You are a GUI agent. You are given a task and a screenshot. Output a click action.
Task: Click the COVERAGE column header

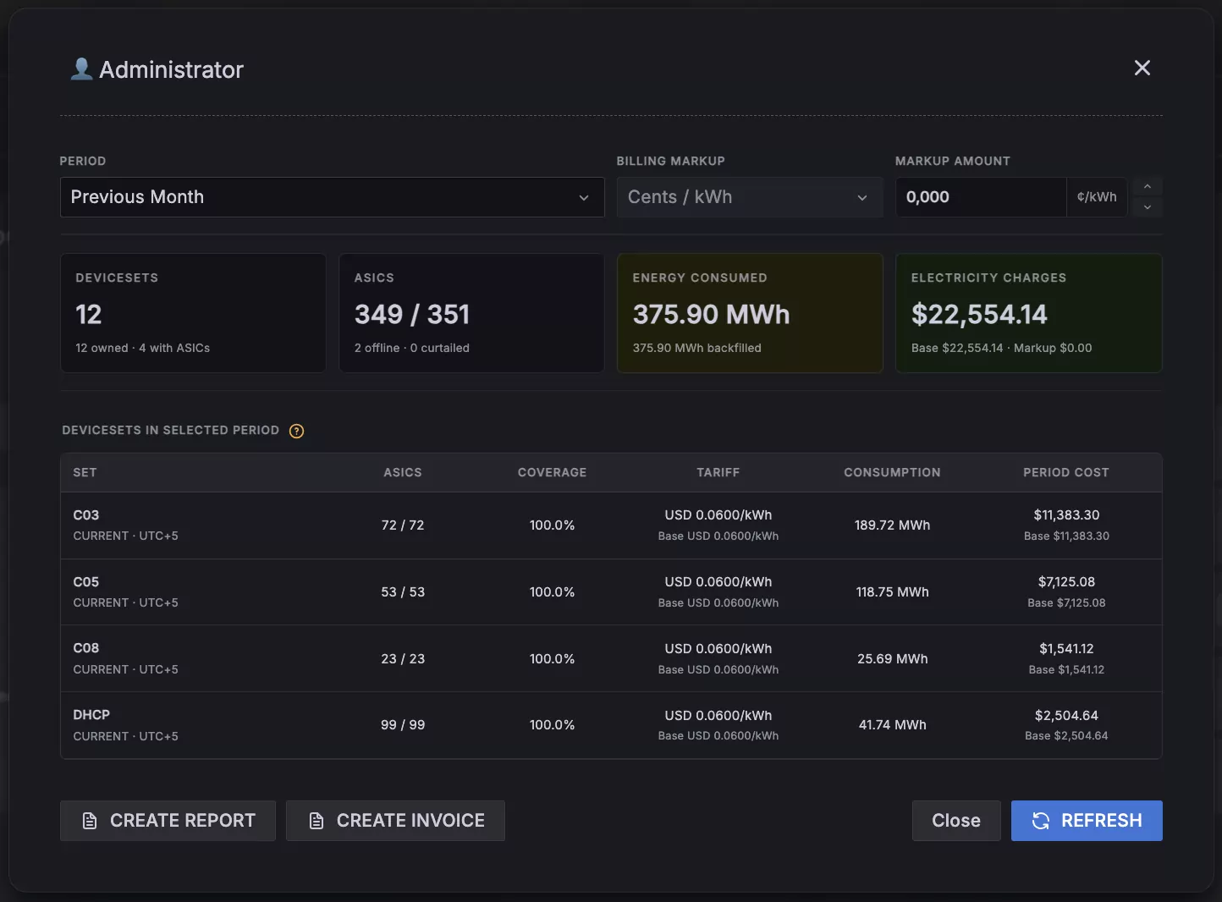552,472
